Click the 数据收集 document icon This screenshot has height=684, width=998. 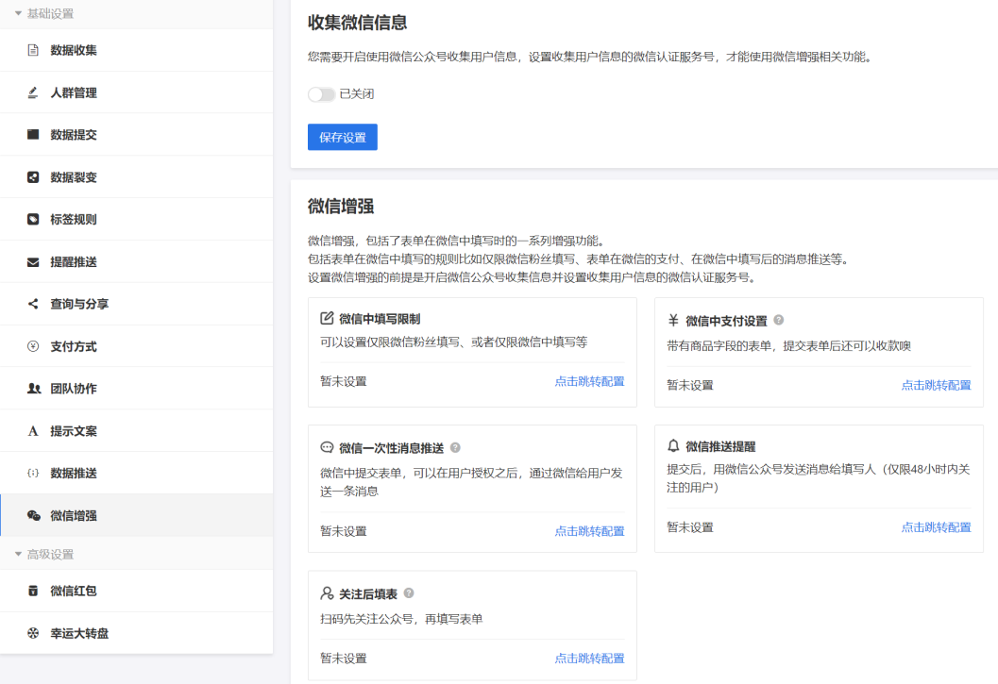(33, 50)
